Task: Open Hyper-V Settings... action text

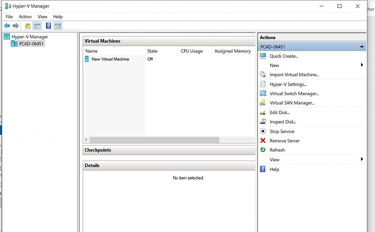Action: 288,84
